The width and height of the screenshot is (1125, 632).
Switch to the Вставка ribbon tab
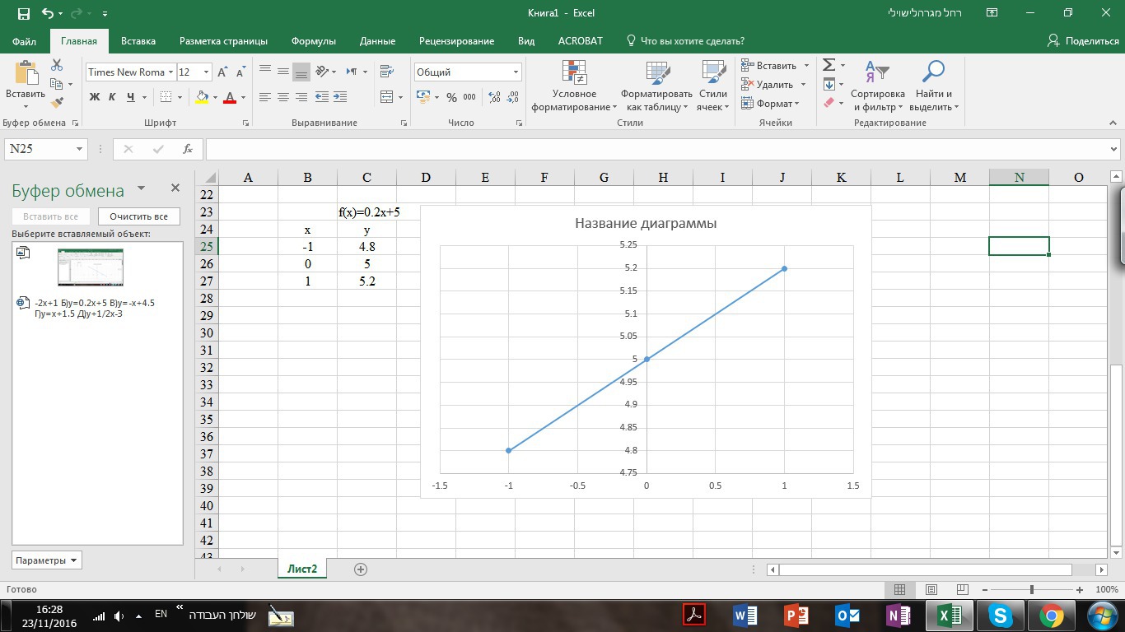[x=138, y=41]
